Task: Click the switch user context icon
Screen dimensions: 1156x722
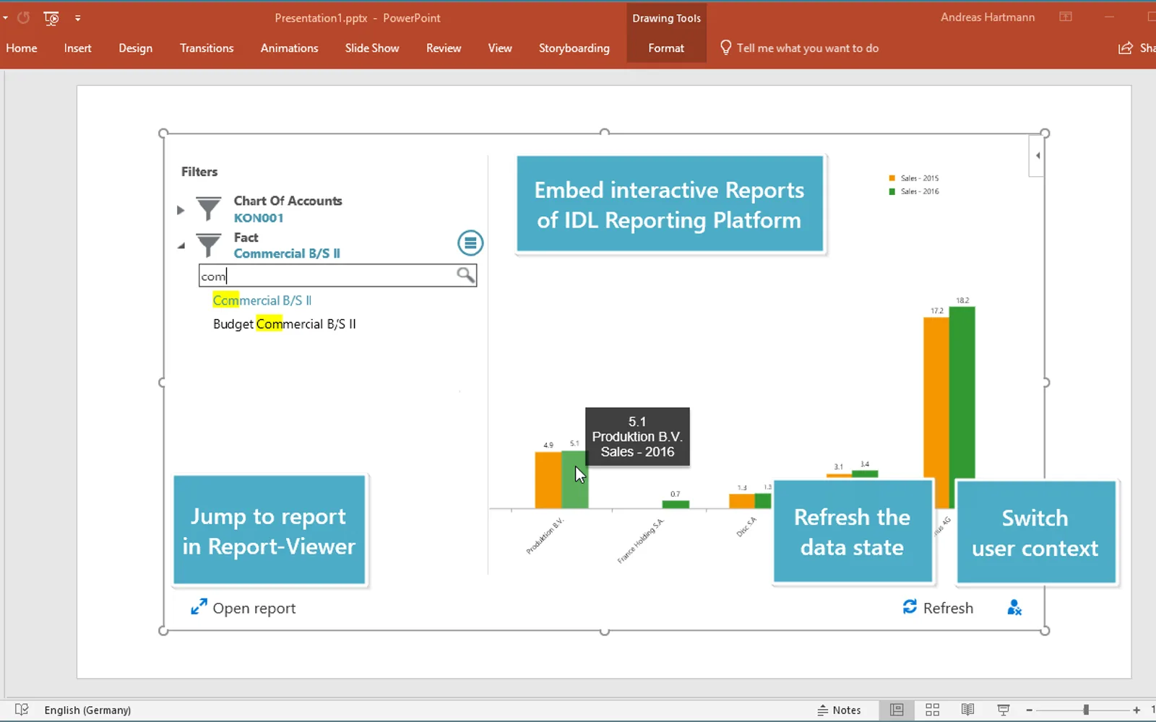Action: 1014,608
